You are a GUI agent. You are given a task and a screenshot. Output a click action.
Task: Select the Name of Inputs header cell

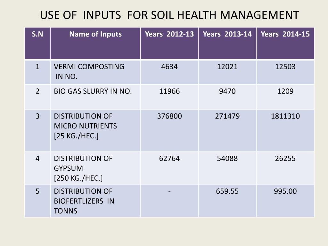tap(95, 34)
